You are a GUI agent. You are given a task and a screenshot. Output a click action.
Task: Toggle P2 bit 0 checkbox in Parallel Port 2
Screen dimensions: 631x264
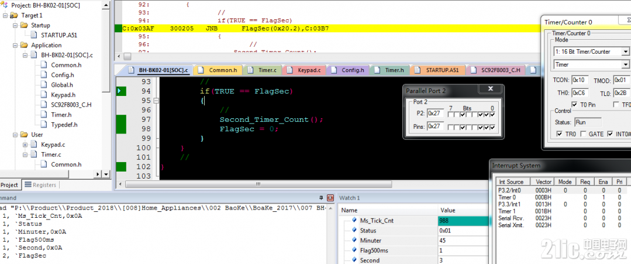click(x=492, y=115)
